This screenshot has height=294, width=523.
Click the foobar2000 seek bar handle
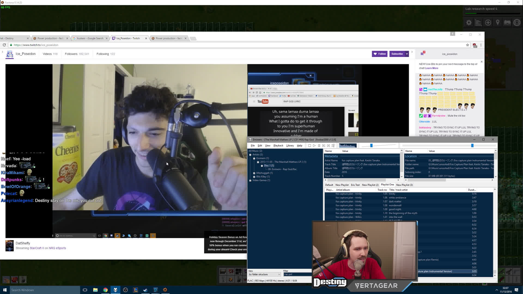click(x=472, y=146)
